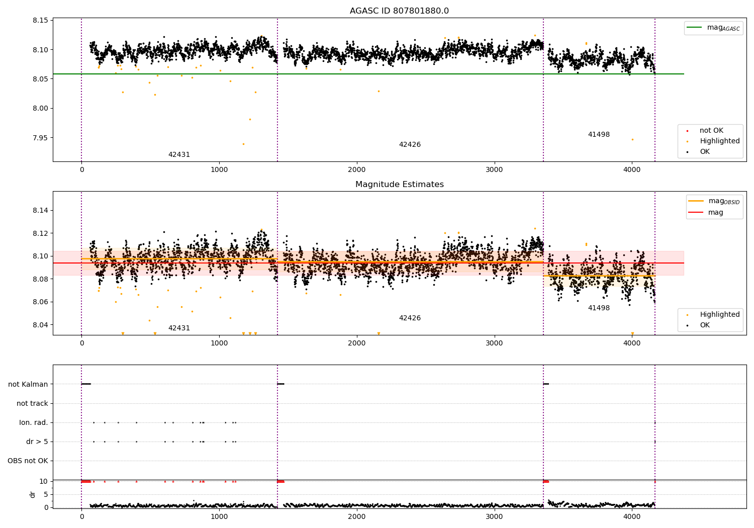Select the 41498 observation label in the top plot
Image resolution: width=754 pixels, height=528 pixels.
point(599,135)
